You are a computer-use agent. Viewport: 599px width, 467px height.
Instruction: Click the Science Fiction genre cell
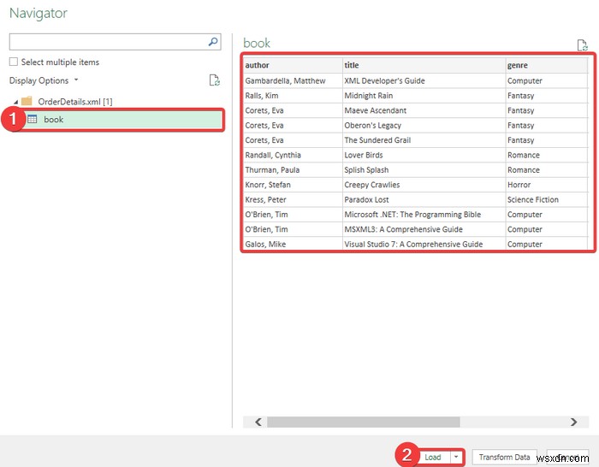click(x=547, y=199)
